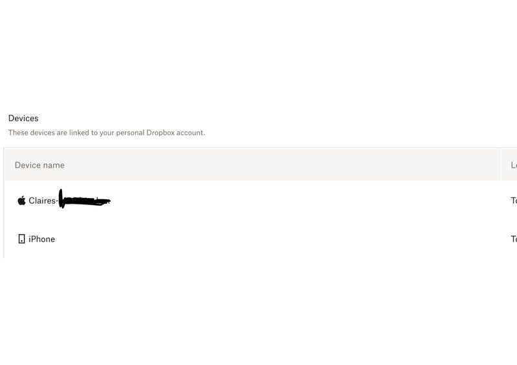Click the white space above the Devices heading

click(x=258, y=54)
